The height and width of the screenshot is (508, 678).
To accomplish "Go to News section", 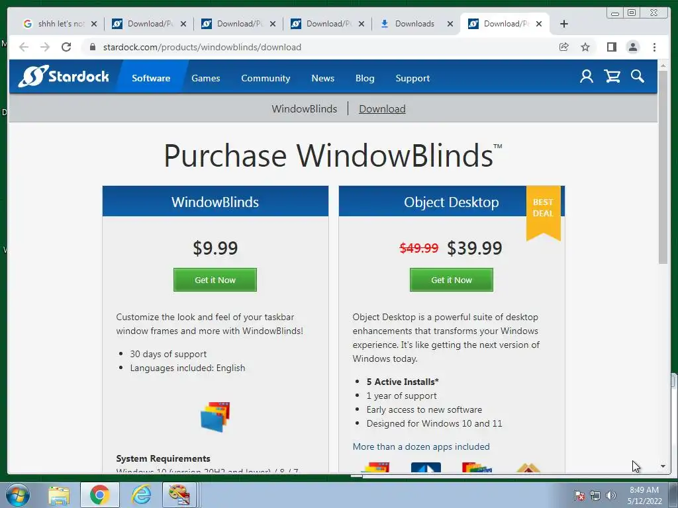I will 323,78.
